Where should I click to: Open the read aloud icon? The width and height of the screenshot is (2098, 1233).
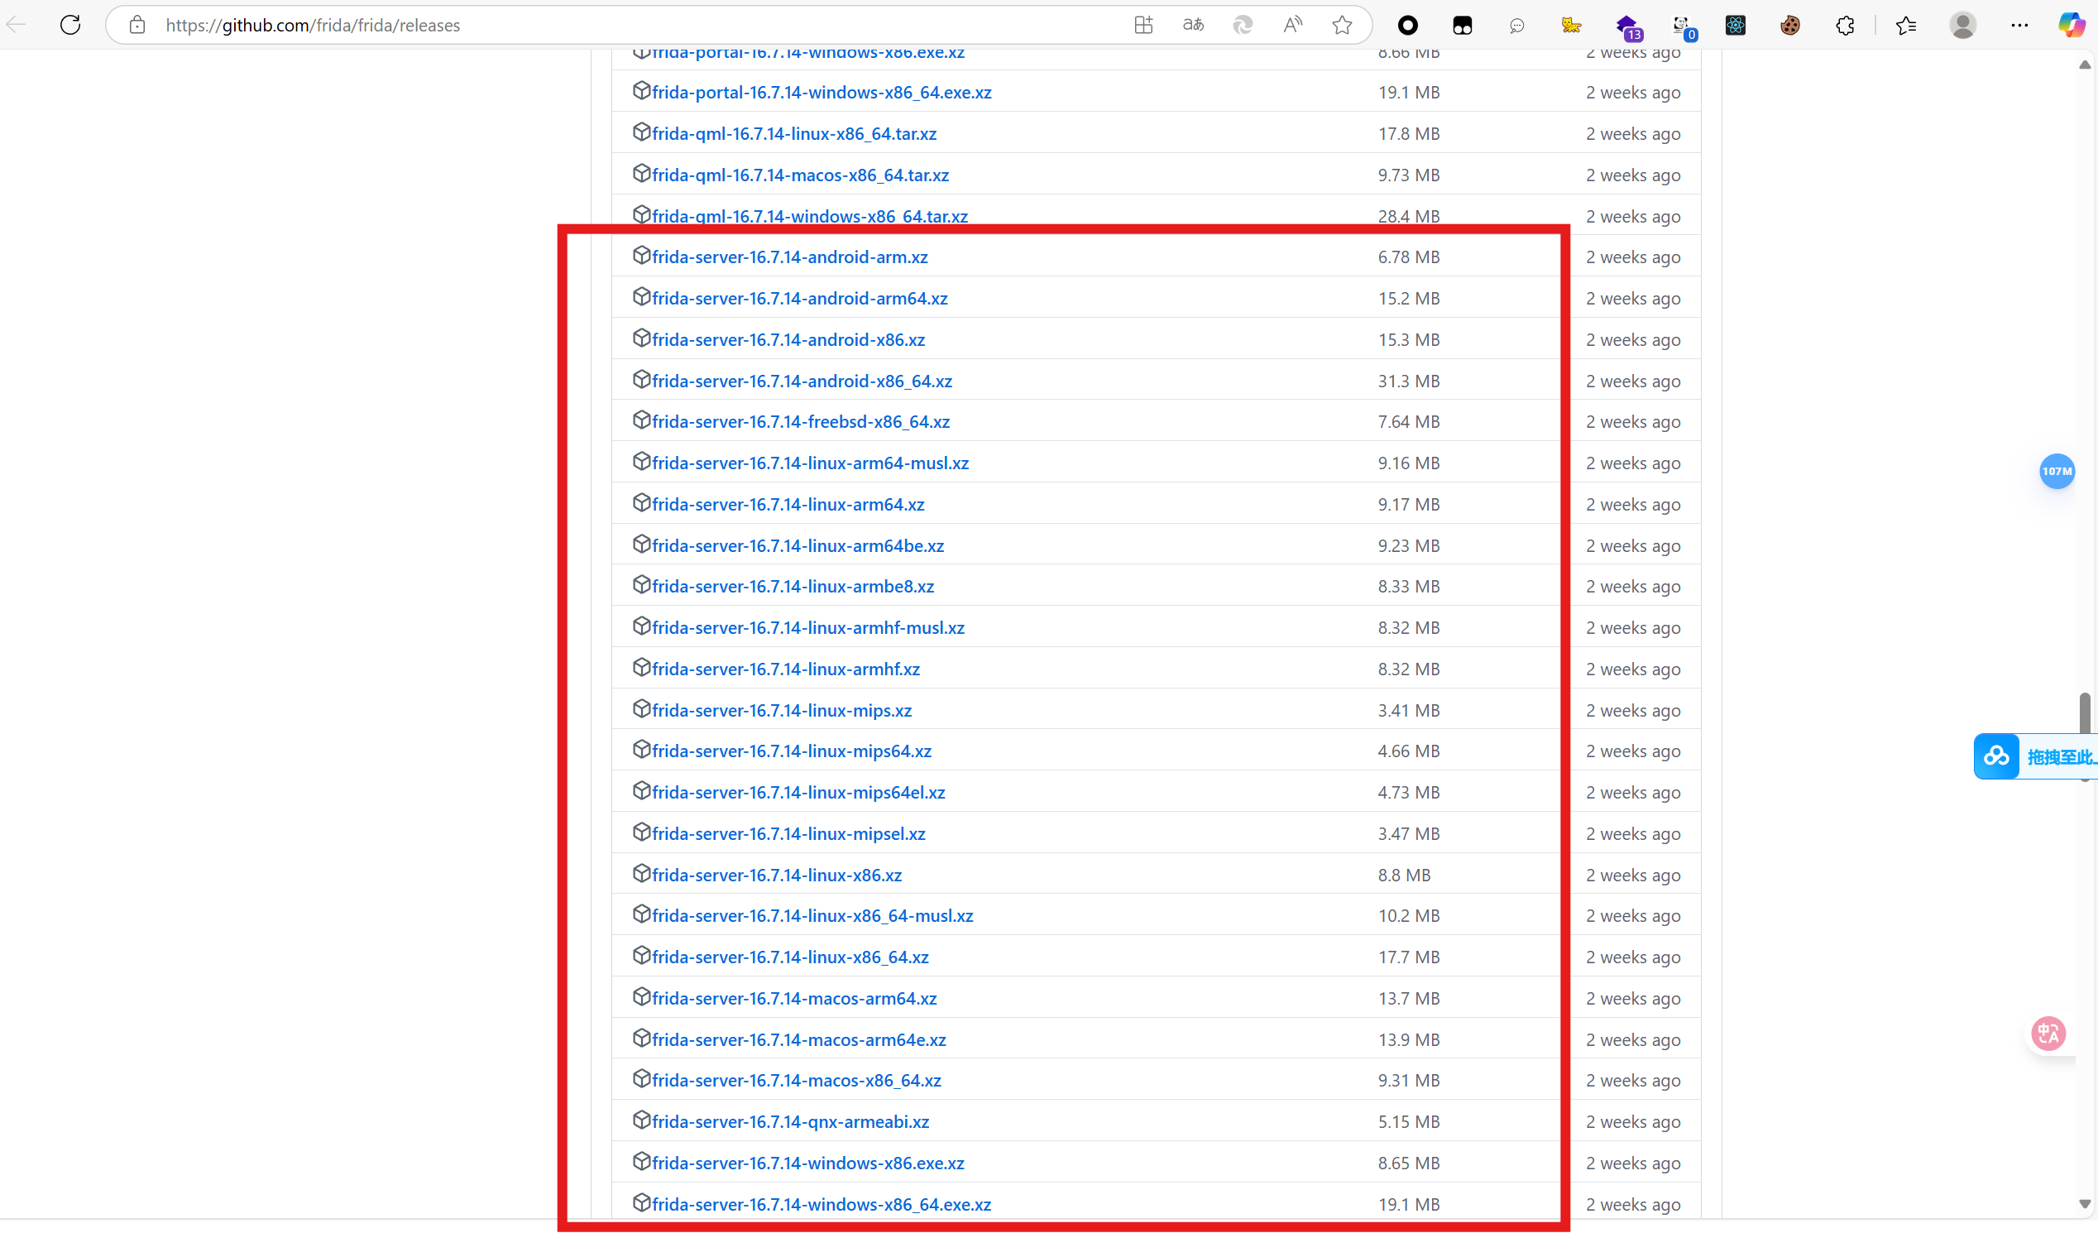[x=1292, y=25]
